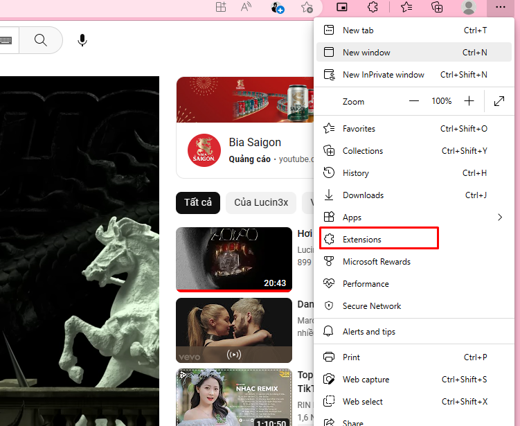Click the Bia Saigon channel logo
The width and height of the screenshot is (520, 426).
(x=204, y=150)
